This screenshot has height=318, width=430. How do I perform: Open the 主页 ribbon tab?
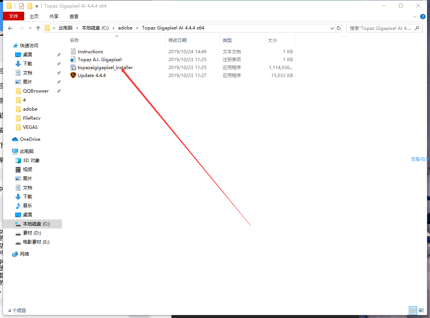coord(34,17)
